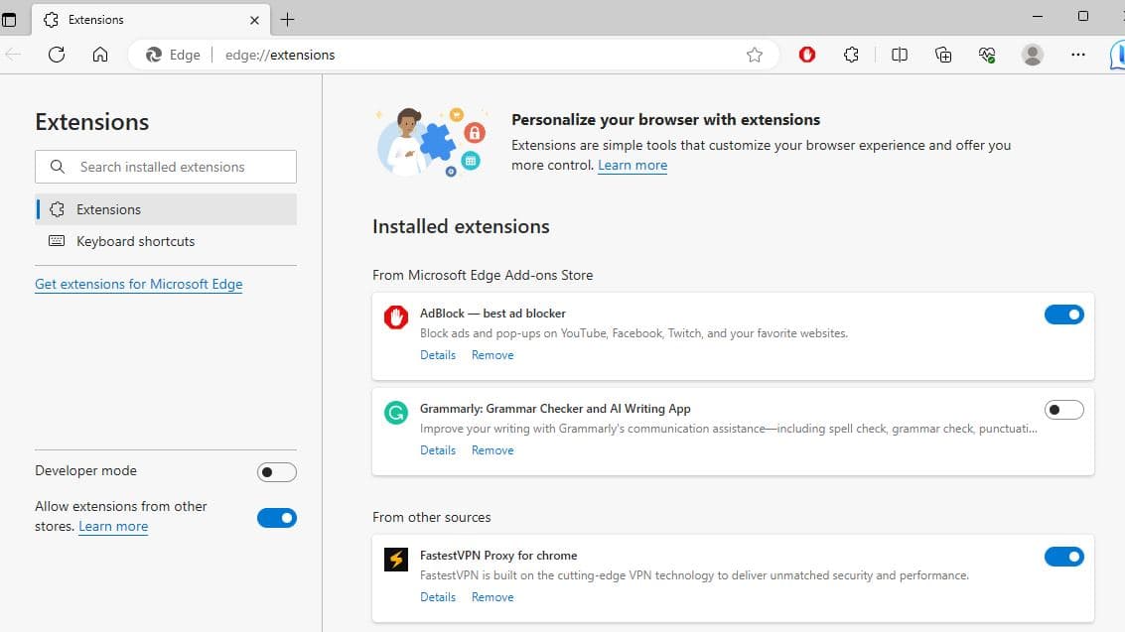Viewport: 1125px width, 632px height.
Task: Disable Allow extensions from other stores
Action: pos(276,517)
